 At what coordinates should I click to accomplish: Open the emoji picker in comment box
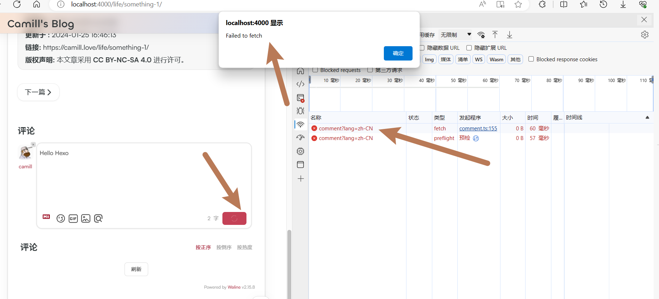(x=61, y=218)
